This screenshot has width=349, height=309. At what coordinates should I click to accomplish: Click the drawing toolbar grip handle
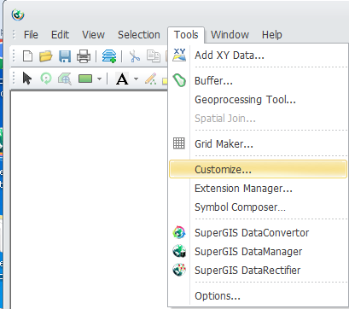click(14, 79)
